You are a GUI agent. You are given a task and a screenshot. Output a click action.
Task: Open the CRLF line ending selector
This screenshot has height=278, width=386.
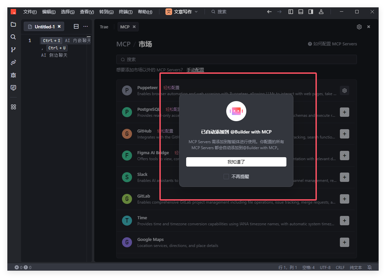point(340,267)
